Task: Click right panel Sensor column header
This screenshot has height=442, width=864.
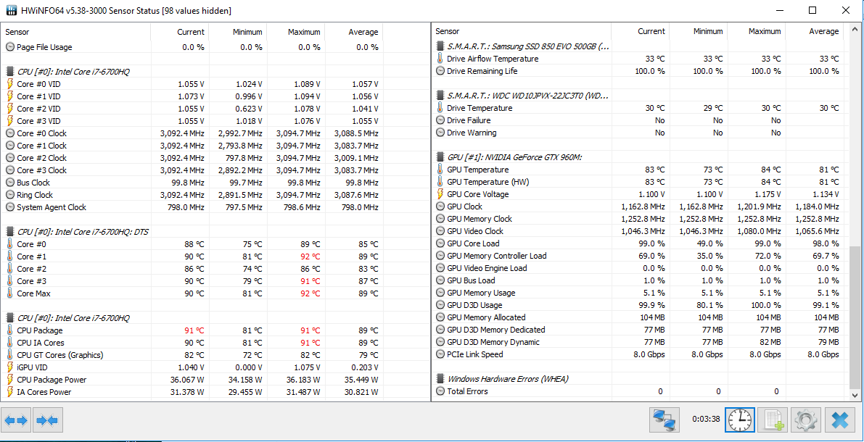Action: click(522, 31)
